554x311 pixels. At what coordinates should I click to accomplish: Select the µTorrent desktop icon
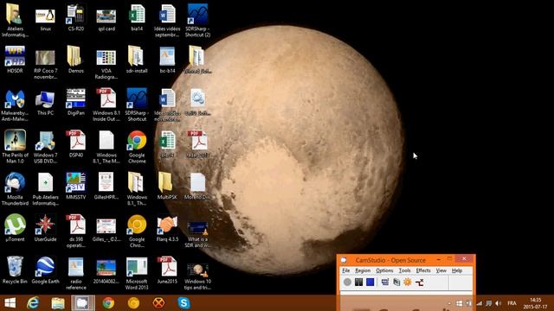click(15, 228)
